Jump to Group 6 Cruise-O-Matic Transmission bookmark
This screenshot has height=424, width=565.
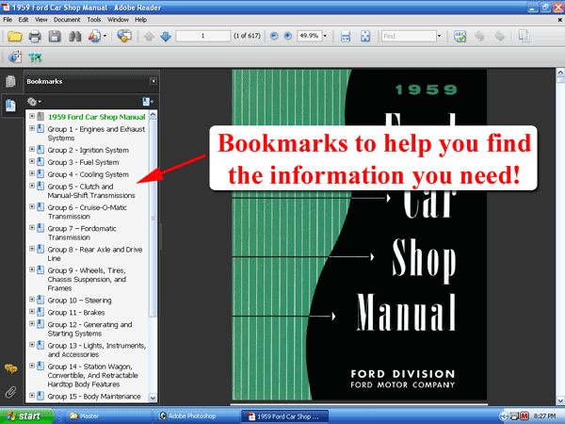point(88,212)
